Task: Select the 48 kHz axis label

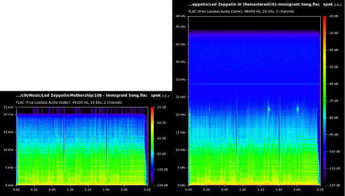Action: 181,16
